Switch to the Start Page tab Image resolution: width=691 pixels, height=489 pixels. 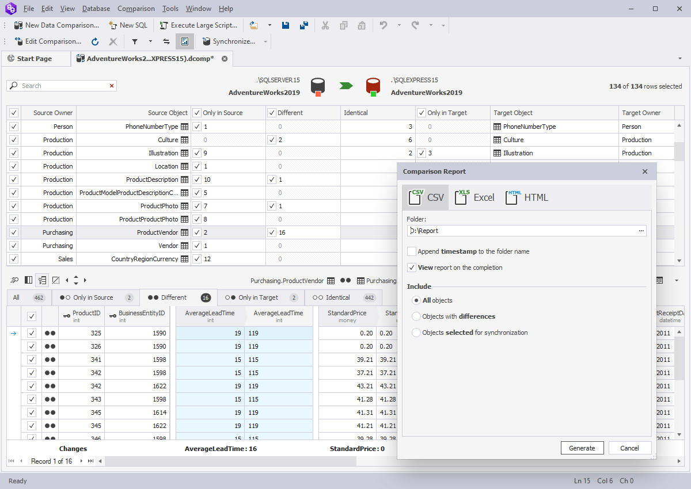(36, 58)
